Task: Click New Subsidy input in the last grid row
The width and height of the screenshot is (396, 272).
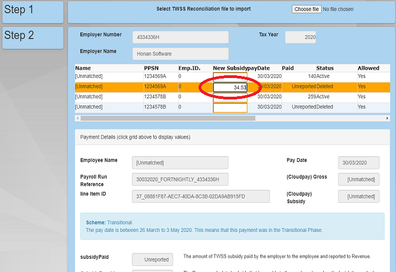Action: point(230,107)
